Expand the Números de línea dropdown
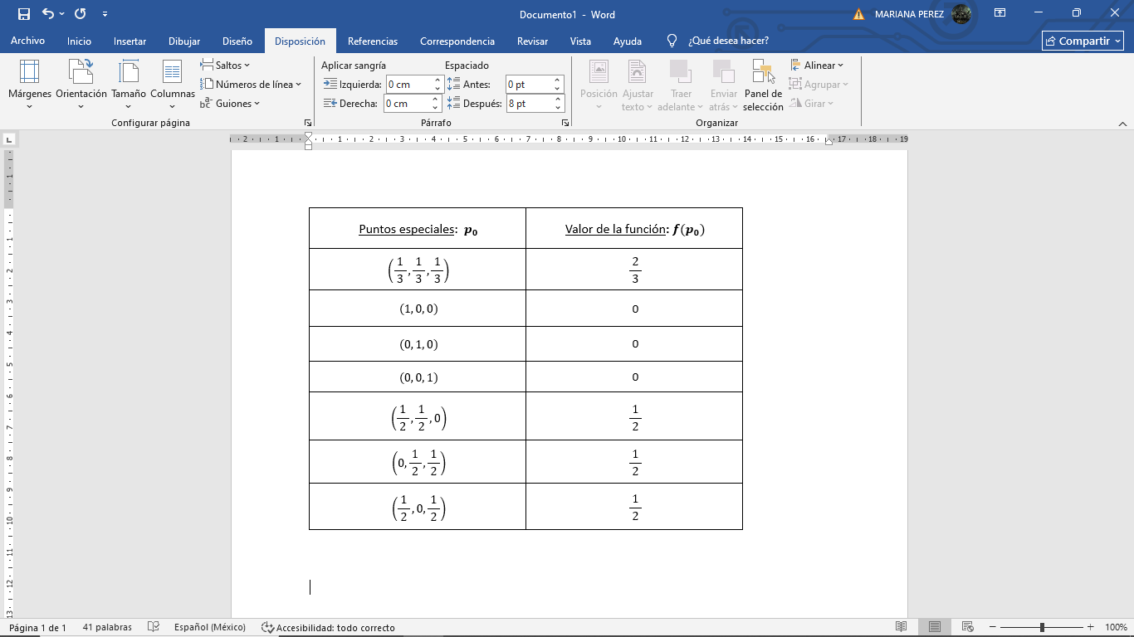The height and width of the screenshot is (637, 1134). [251, 85]
